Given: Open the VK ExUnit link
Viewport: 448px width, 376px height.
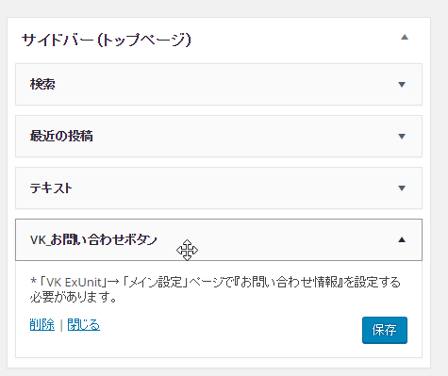Looking at the screenshot, I should pos(74,282).
